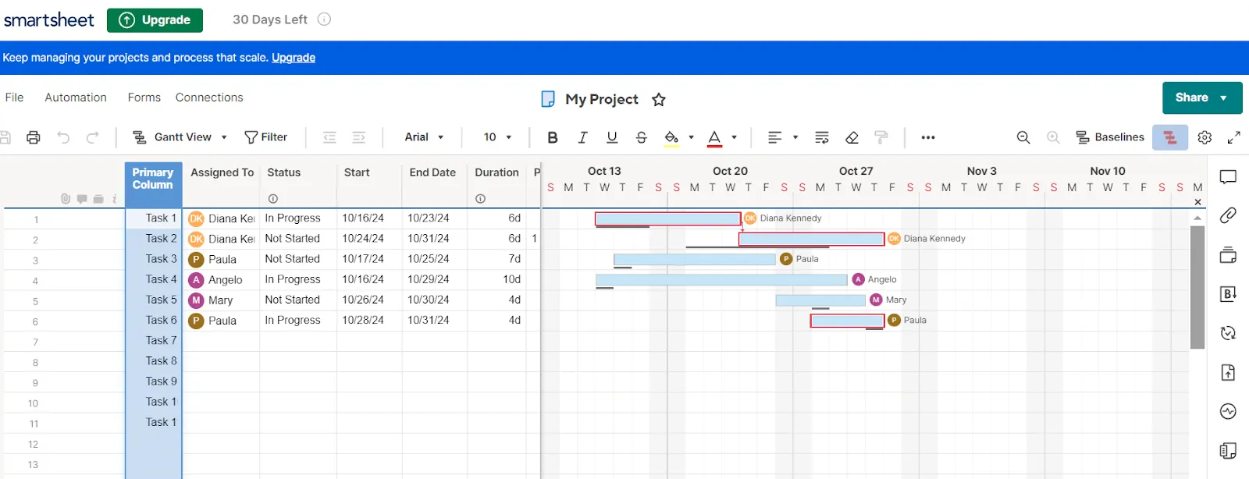Open the font size 10 dropdown
1249x479 pixels.
[x=497, y=137]
